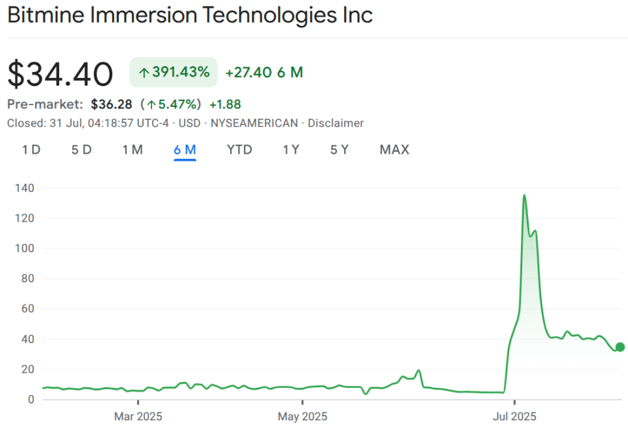Viewport: 628px width, 428px height.
Task: Click the pre-market price $36.28
Action: (x=111, y=104)
